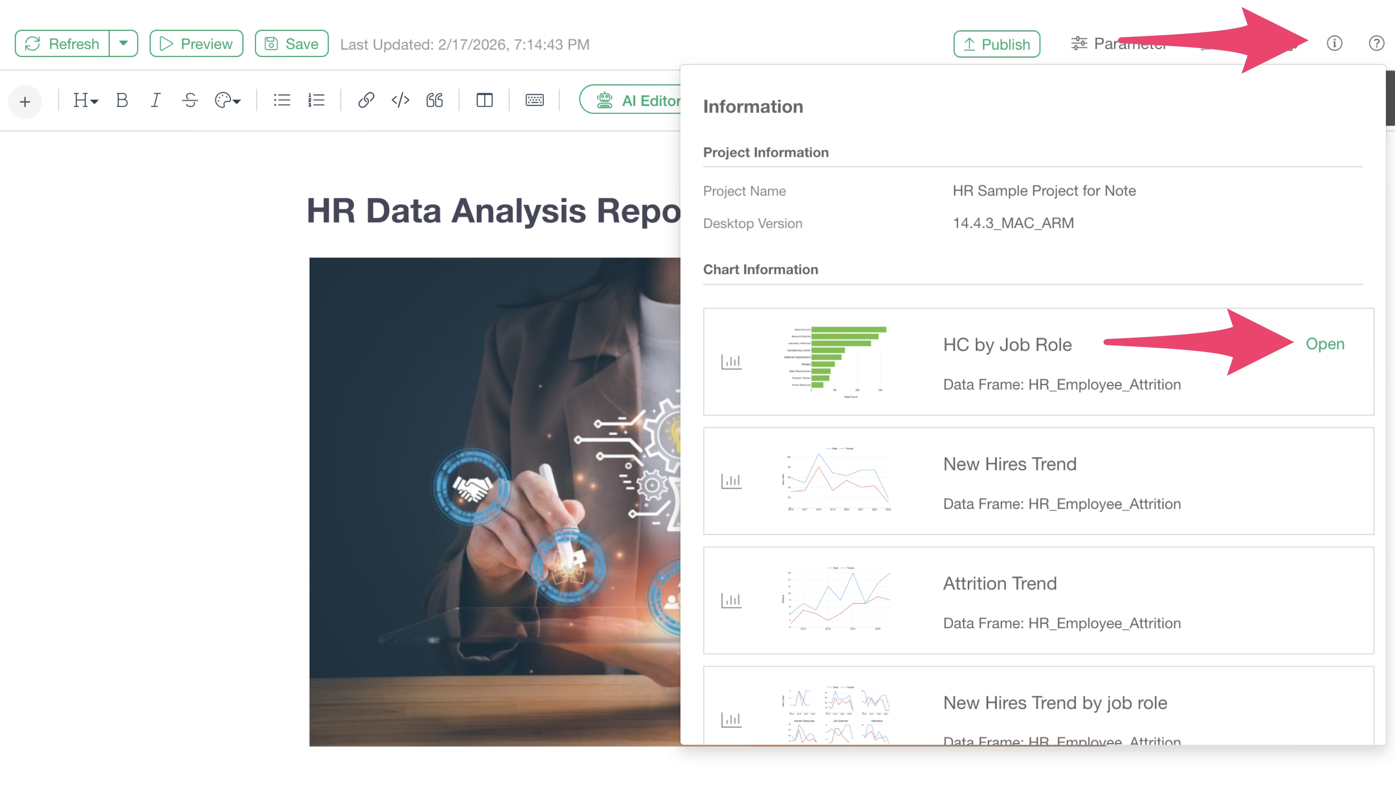This screenshot has height=788, width=1395.
Task: Insert a block quote
Action: pyautogui.click(x=434, y=100)
